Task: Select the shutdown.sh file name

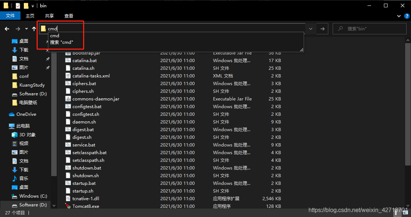Action: point(86,175)
